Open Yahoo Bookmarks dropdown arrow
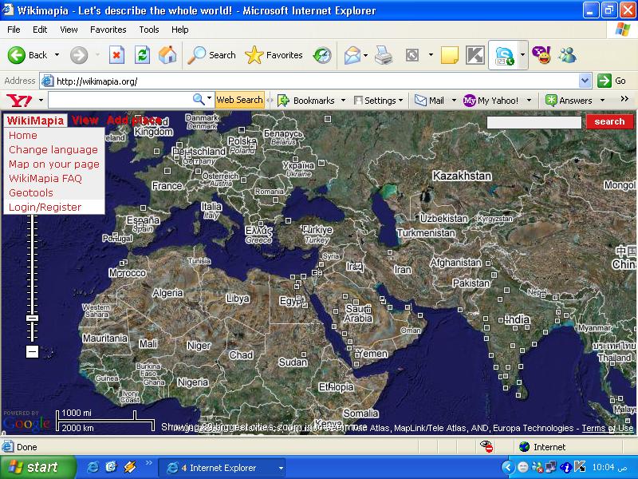The width and height of the screenshot is (638, 479). point(343,101)
